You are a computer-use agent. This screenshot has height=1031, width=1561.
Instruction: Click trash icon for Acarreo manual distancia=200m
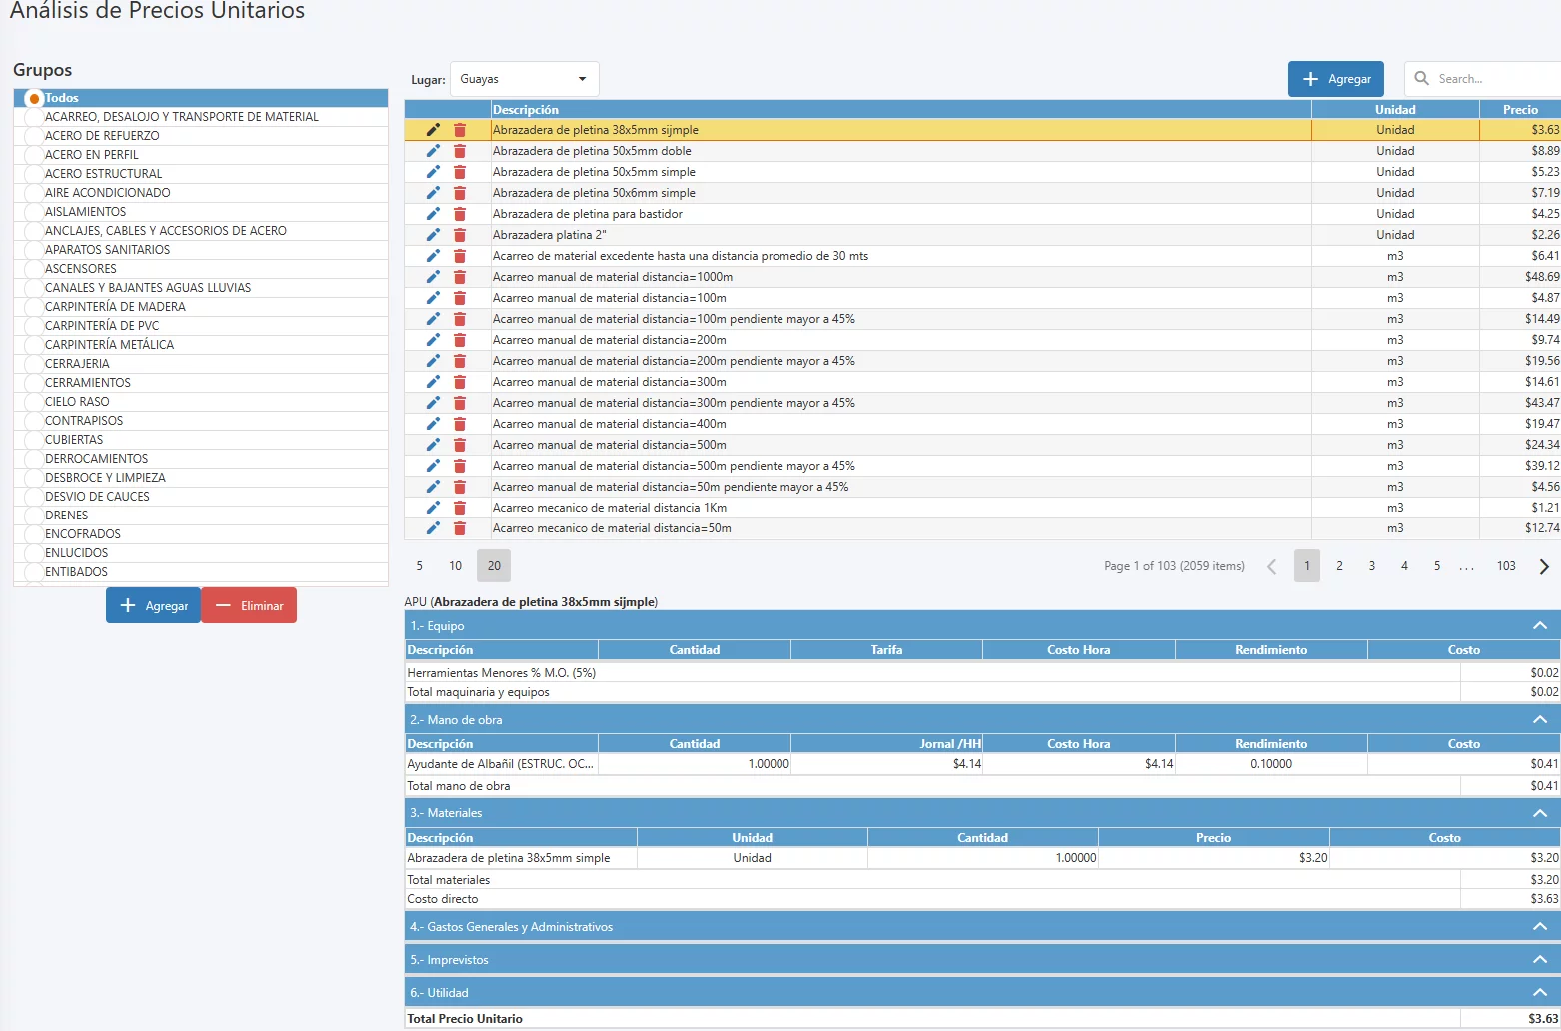click(460, 340)
